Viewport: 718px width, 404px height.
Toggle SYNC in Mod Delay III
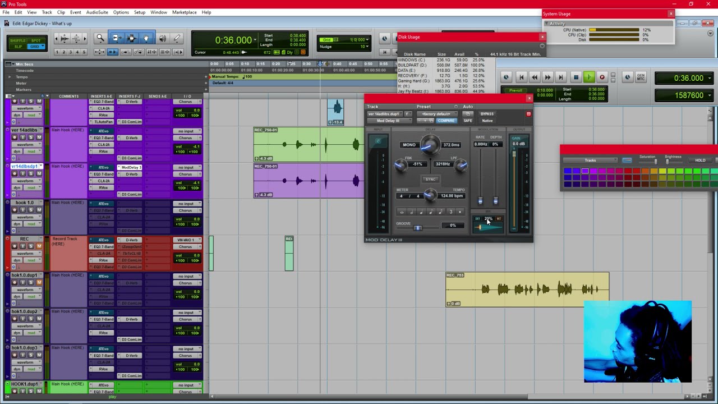click(x=430, y=180)
